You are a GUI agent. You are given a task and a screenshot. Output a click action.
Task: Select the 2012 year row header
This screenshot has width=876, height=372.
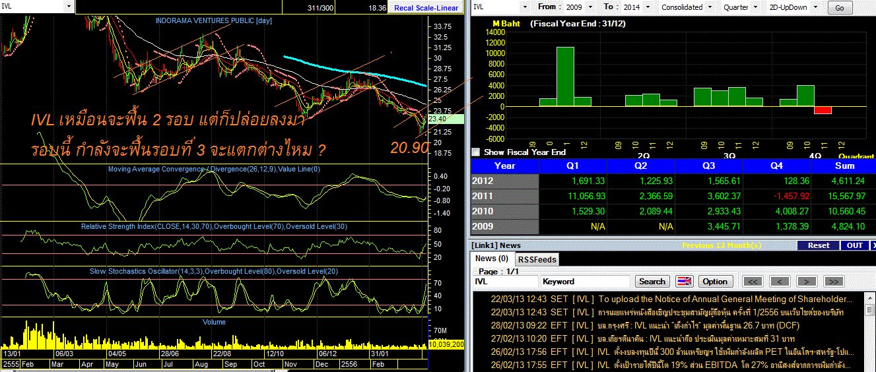[x=504, y=181]
